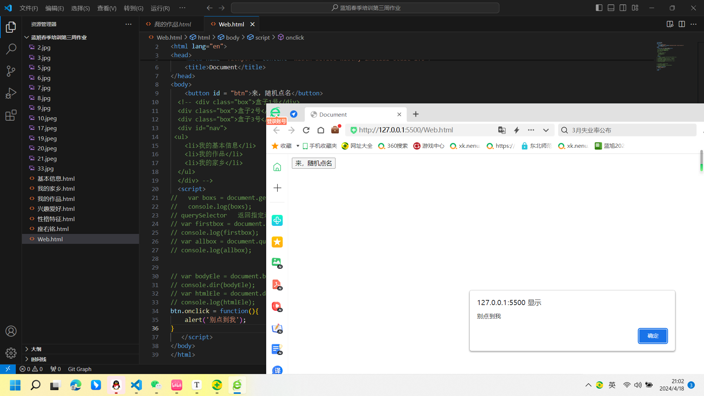The width and height of the screenshot is (704, 396).
Task: Open the browser address bar more options ellipsis
Action: point(531,130)
